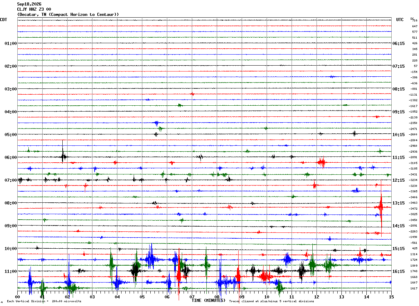Select the 16:15 UTC time label

(399, 271)
